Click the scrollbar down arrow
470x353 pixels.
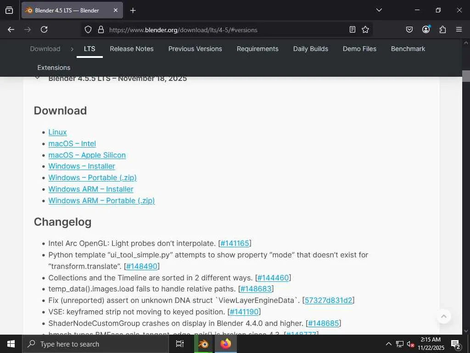click(466, 331)
